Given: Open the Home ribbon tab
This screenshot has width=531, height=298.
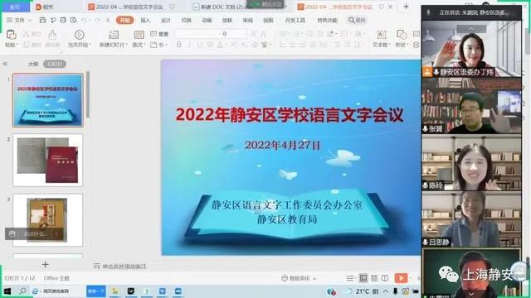Looking at the screenshot, I should (125, 20).
